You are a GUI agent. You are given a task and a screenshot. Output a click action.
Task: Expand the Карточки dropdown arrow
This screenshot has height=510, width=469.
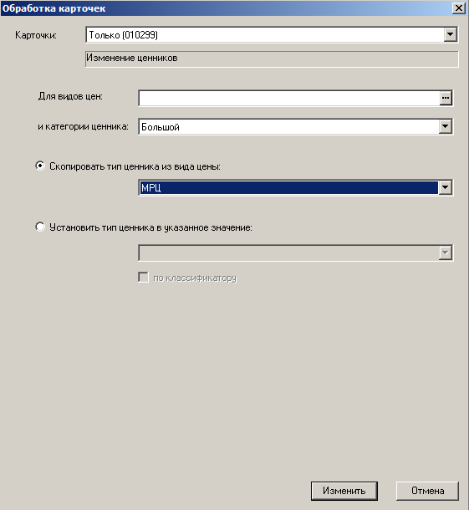click(450, 34)
